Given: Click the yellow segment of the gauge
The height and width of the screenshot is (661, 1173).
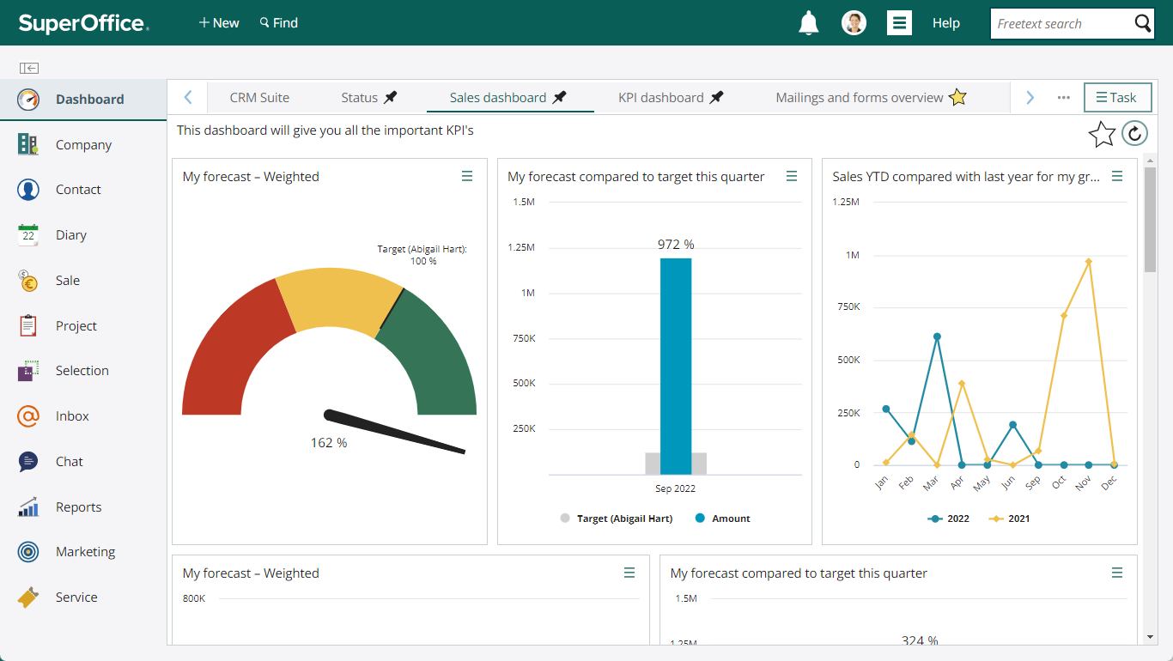Looking at the screenshot, I should coord(339,296).
